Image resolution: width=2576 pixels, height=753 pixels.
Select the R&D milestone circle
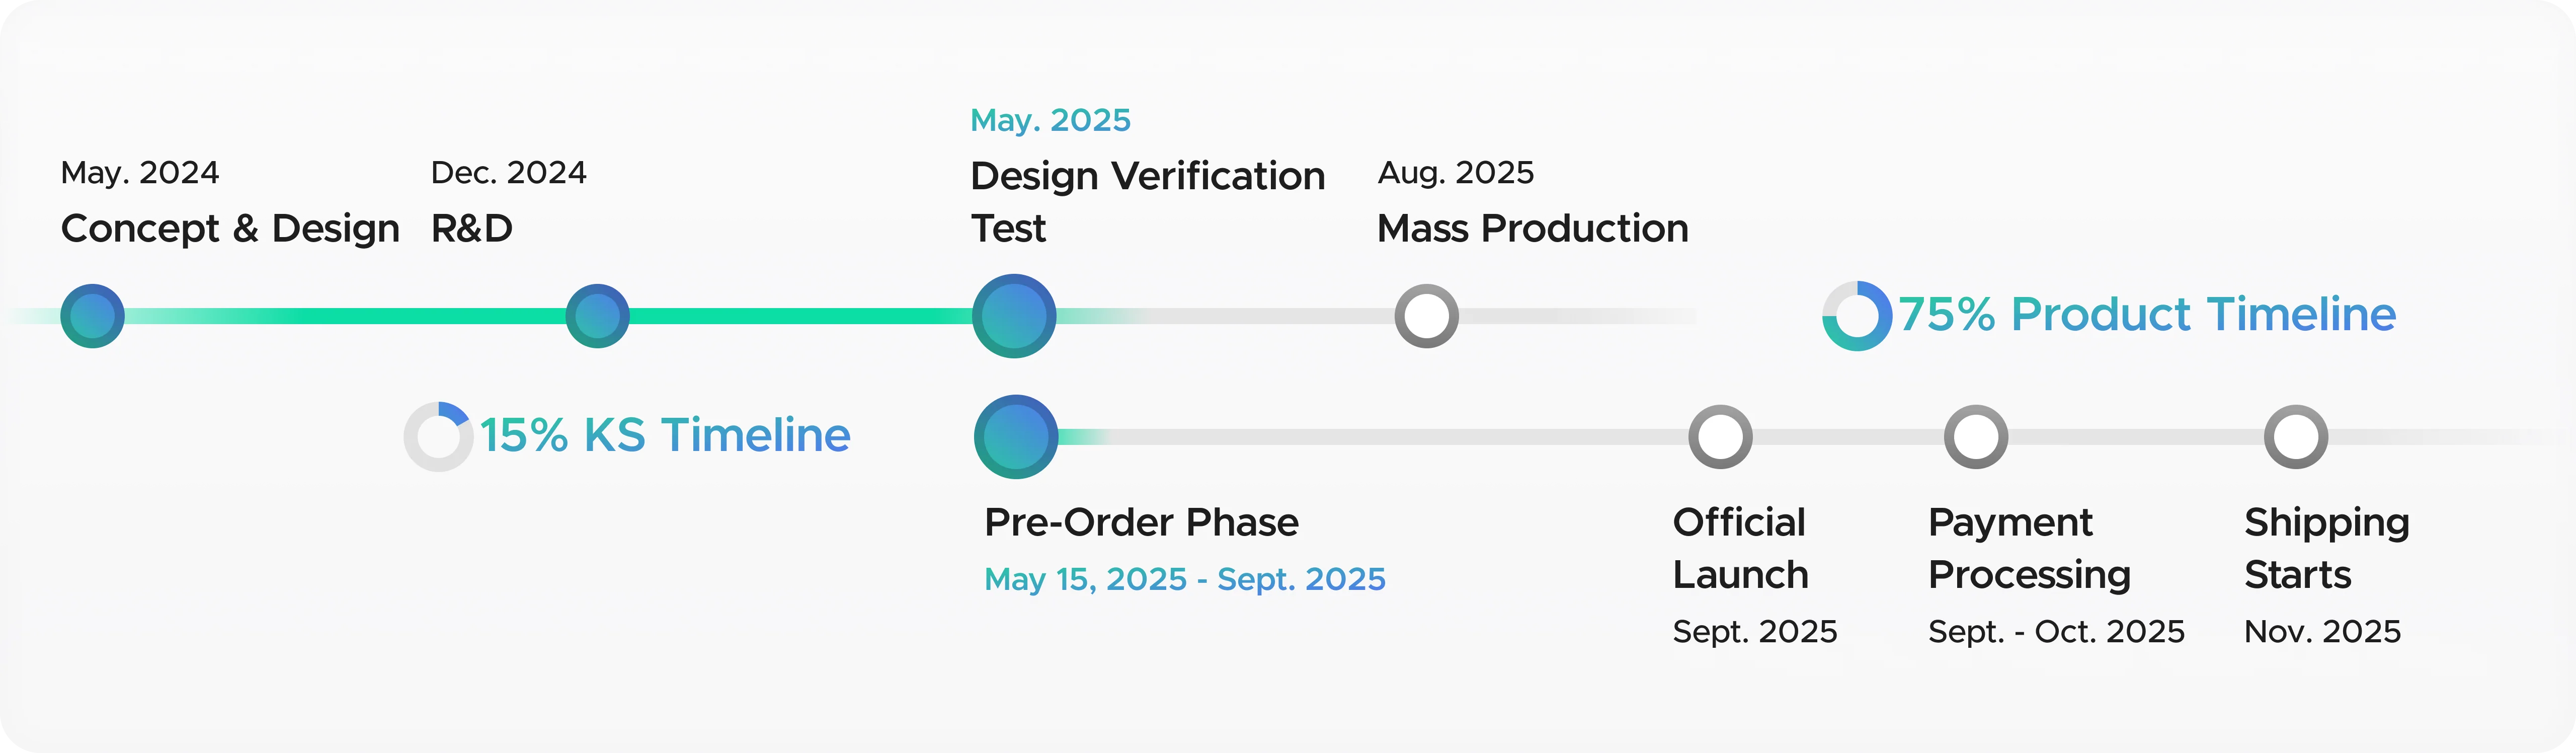coord(597,316)
